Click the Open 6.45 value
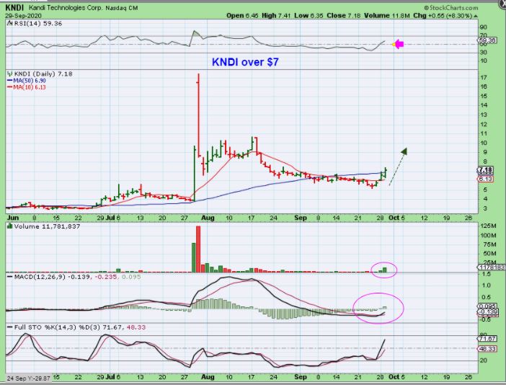506x385 pixels. 242,15
